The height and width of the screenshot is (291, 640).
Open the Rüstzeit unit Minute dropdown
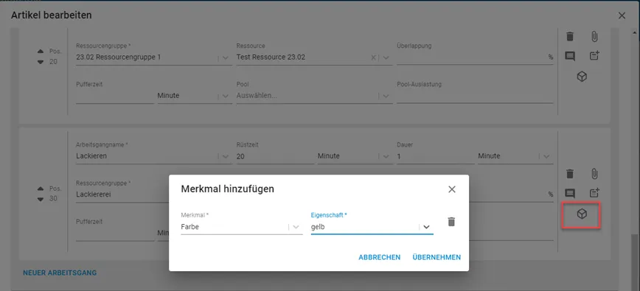click(x=386, y=156)
